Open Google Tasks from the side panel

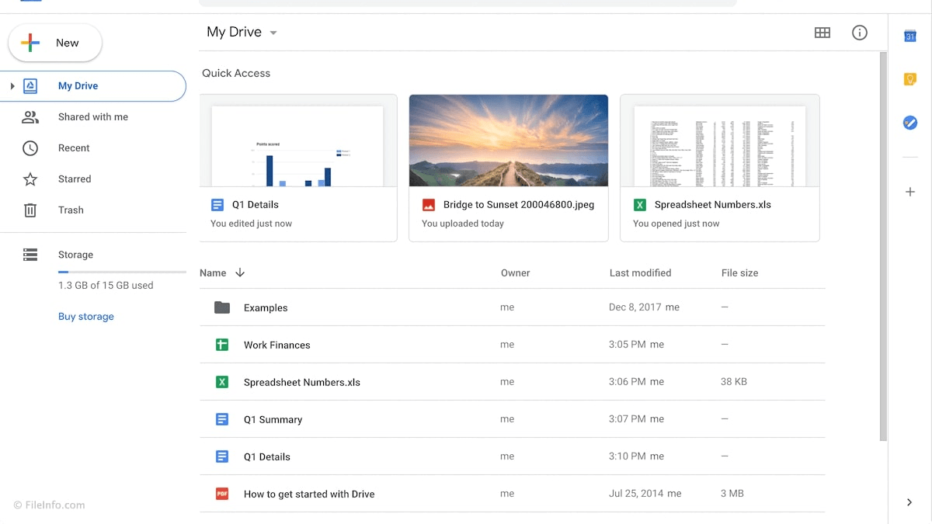coord(909,122)
